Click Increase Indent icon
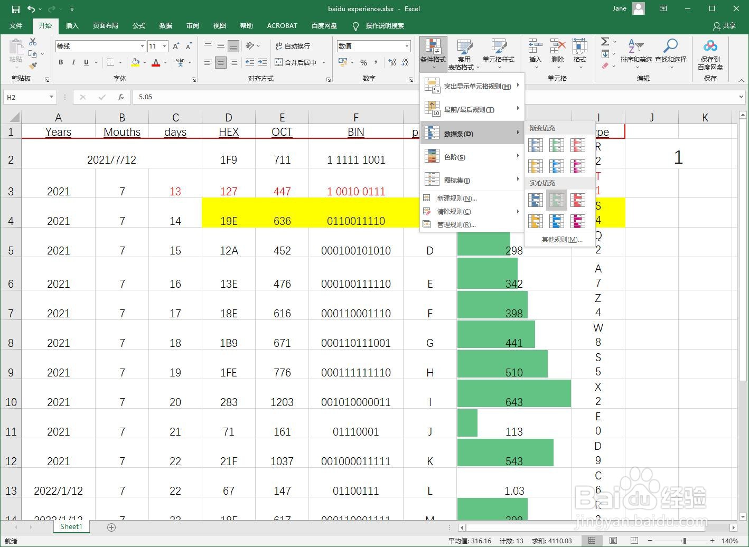Viewport: 749px width, 547px height. pyautogui.click(x=263, y=62)
